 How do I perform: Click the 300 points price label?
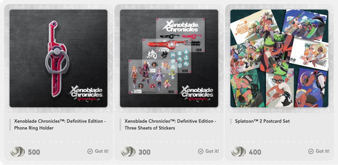click(145, 152)
